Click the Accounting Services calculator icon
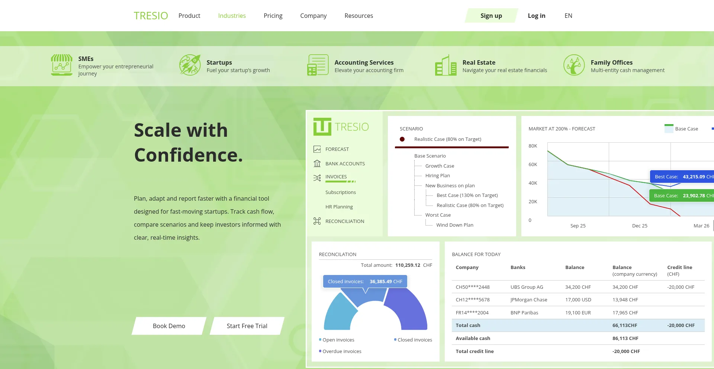The image size is (714, 369). tap(318, 65)
